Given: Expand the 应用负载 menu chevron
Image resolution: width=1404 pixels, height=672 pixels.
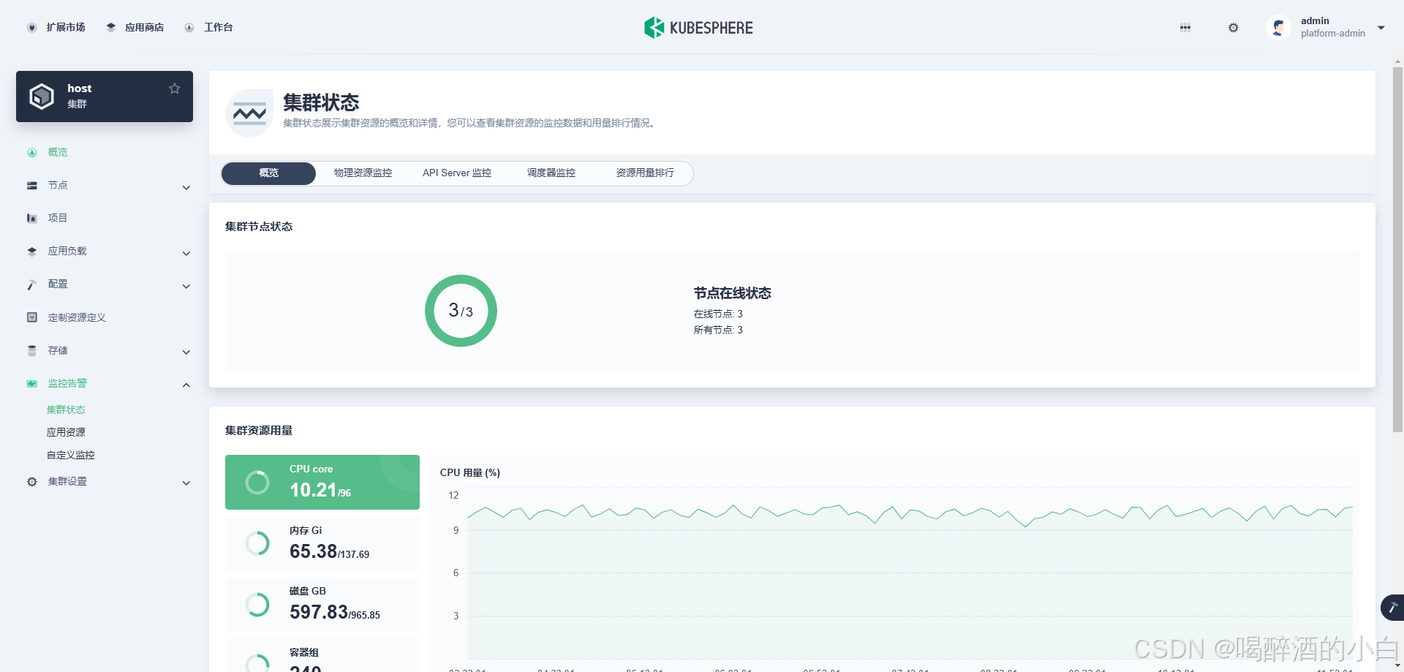Looking at the screenshot, I should click(x=186, y=254).
